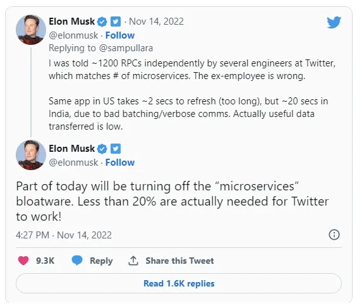Screen dimensions: 357x308
Task: Click Twitter square badge on top tweet
Action: tap(116, 22)
